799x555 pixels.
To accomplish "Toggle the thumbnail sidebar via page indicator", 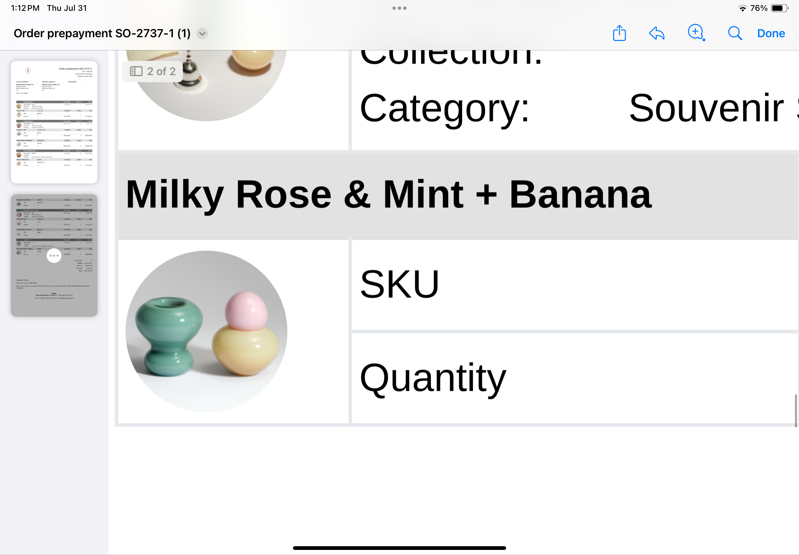I will point(152,71).
